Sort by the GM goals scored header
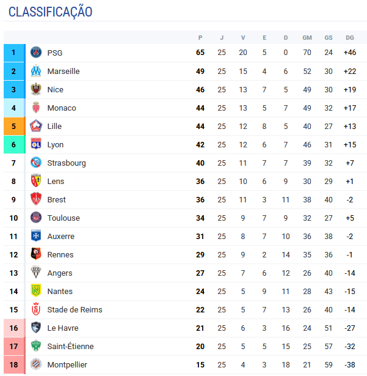367x376 pixels. [307, 38]
